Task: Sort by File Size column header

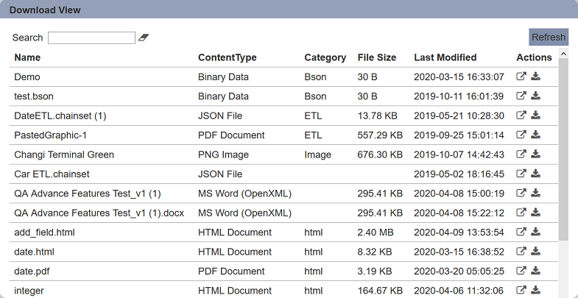Action: point(377,57)
